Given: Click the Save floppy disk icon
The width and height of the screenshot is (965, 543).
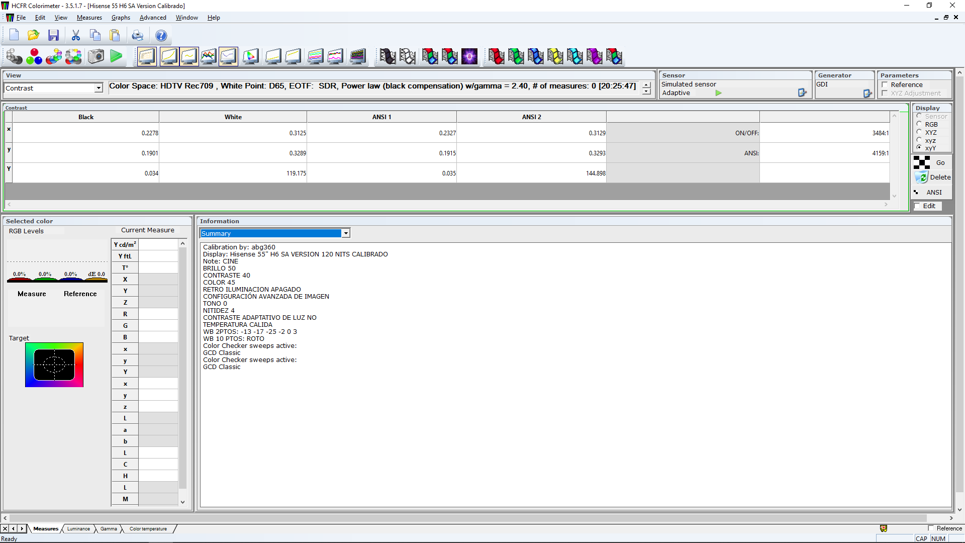Looking at the screenshot, I should tap(54, 35).
